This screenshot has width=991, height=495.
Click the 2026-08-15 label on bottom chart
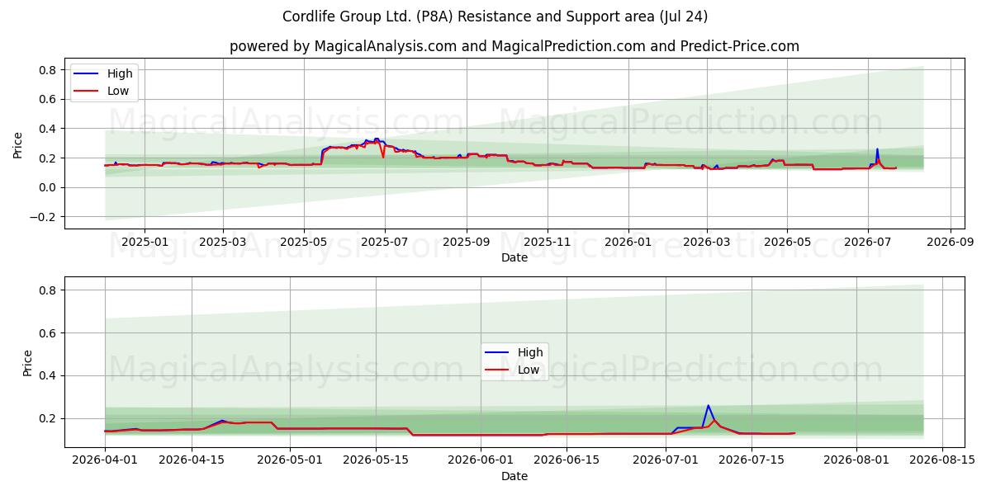click(x=942, y=461)
